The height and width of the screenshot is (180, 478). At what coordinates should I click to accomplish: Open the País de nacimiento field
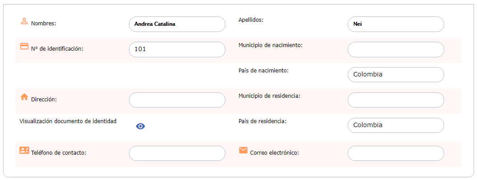click(396, 75)
